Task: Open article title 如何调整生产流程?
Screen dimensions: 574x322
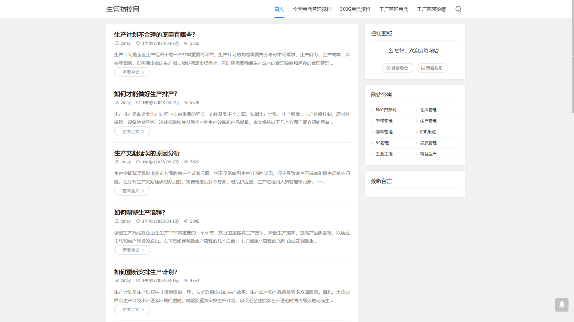Action: tap(140, 213)
